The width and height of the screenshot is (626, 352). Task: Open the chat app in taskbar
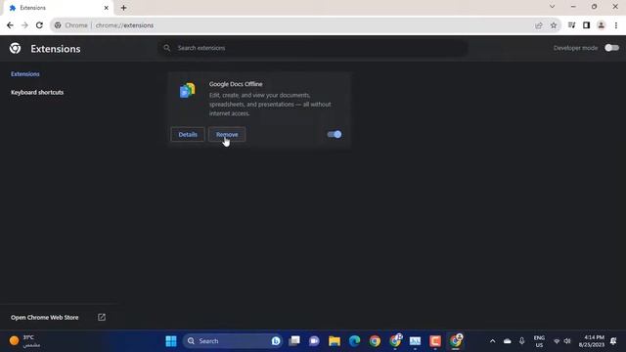(x=314, y=341)
